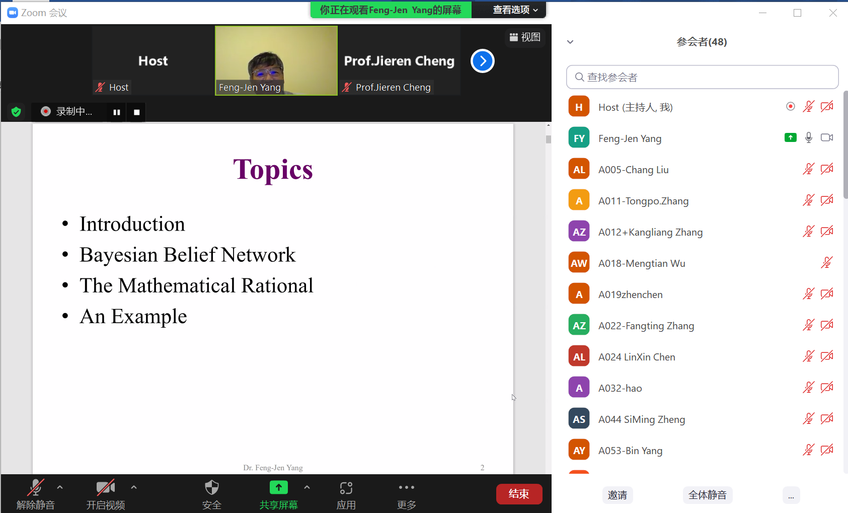Expand audio options arrow beside mute button

[x=60, y=487]
